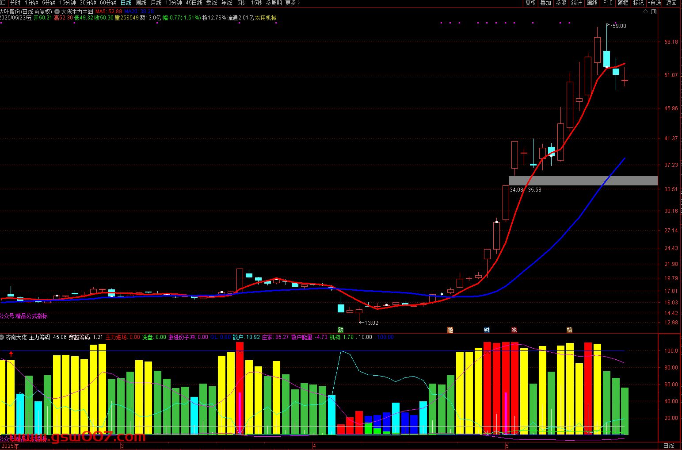Click the 幅-0.77(-1.51%) change value
Screen dimensions: 682x450
(182, 18)
